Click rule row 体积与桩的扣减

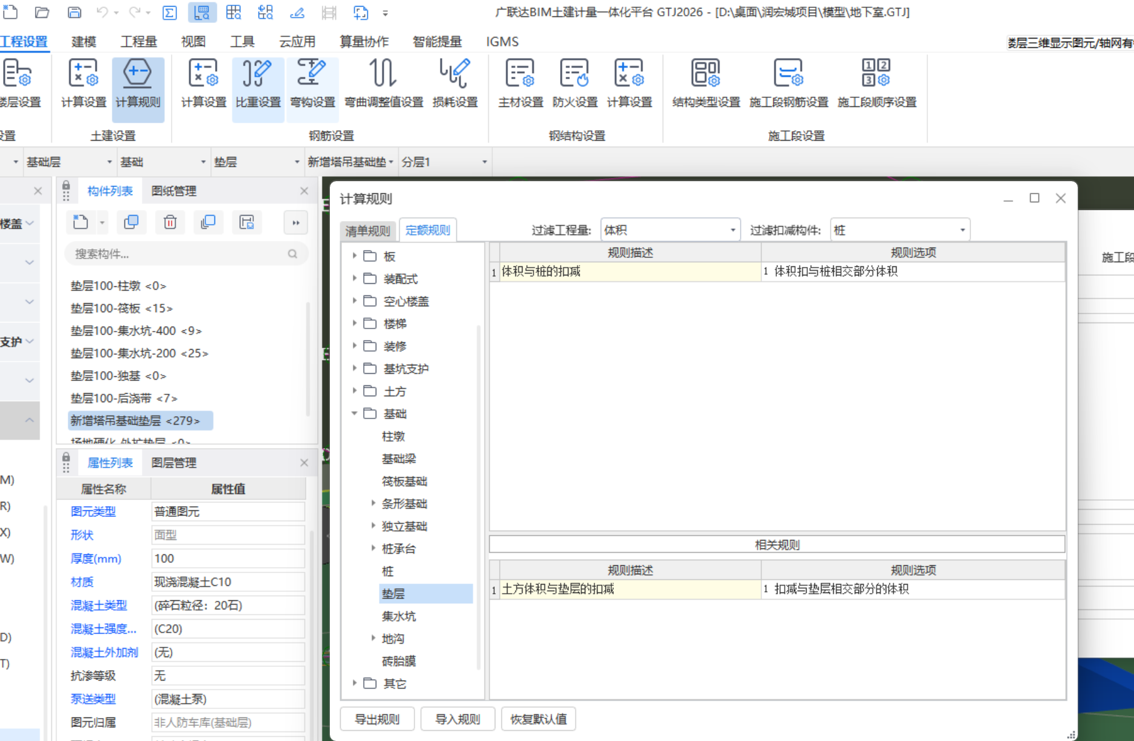tap(630, 272)
